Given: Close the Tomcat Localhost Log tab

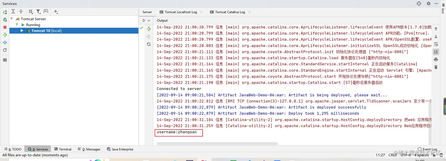Looking at the screenshot, I should point(201,12).
